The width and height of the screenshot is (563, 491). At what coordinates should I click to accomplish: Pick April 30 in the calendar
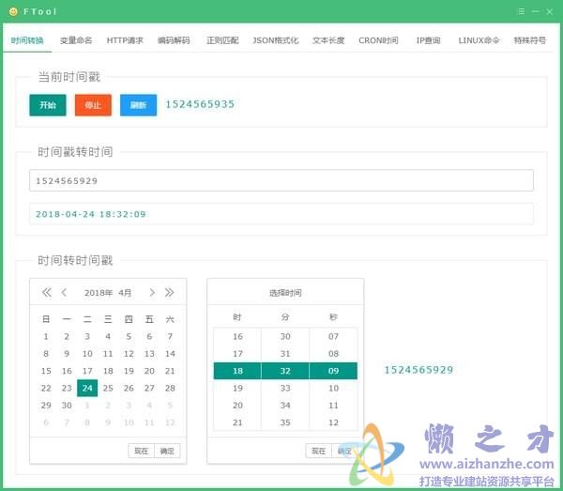[67, 406]
